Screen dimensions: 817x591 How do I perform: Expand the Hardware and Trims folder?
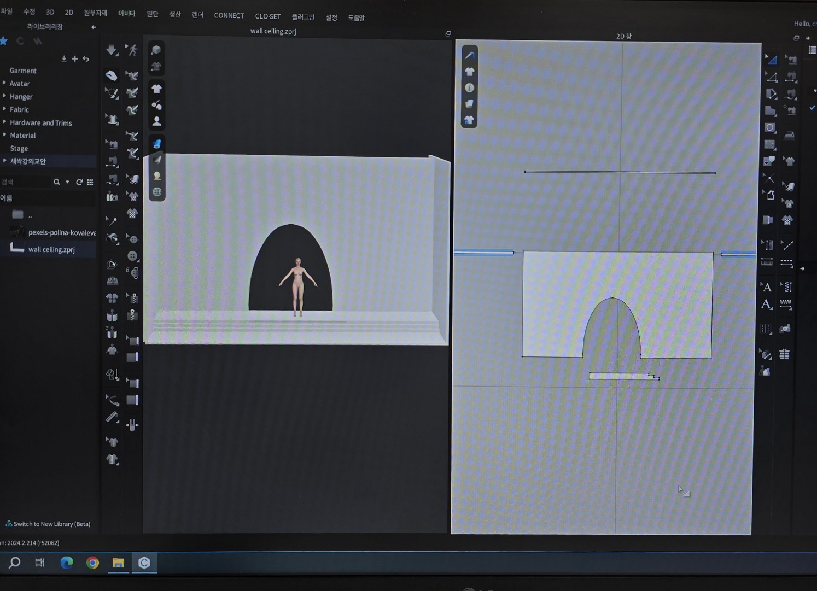point(4,122)
